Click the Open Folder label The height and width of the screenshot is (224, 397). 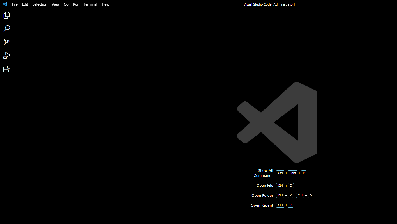click(262, 195)
